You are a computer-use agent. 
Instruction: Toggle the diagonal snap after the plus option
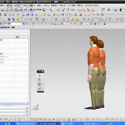[88, 24]
